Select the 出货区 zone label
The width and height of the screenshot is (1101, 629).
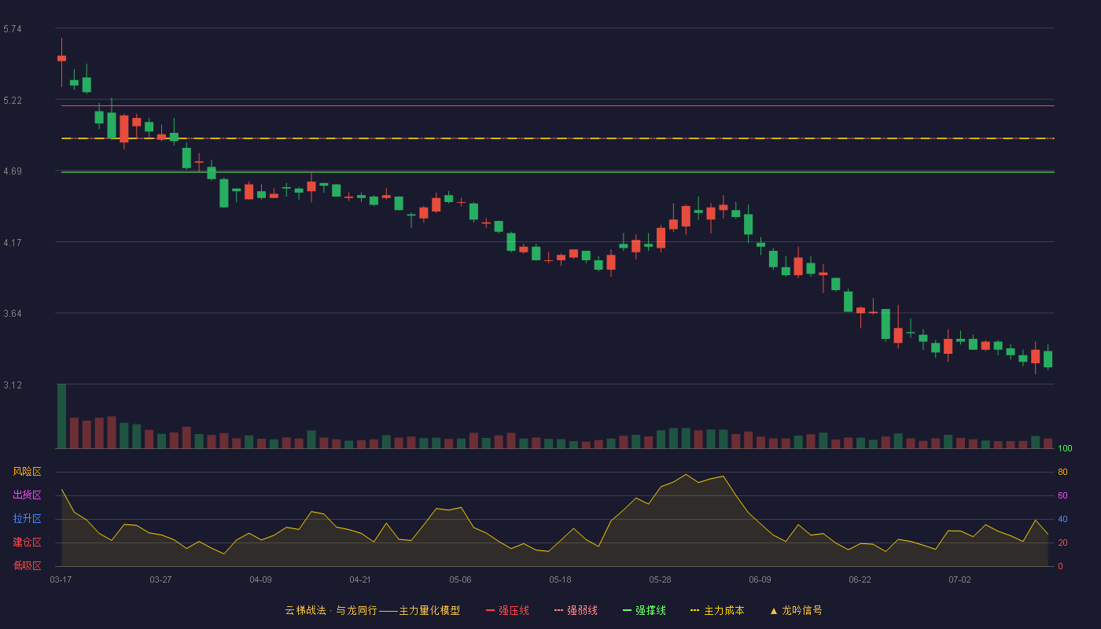coord(27,495)
